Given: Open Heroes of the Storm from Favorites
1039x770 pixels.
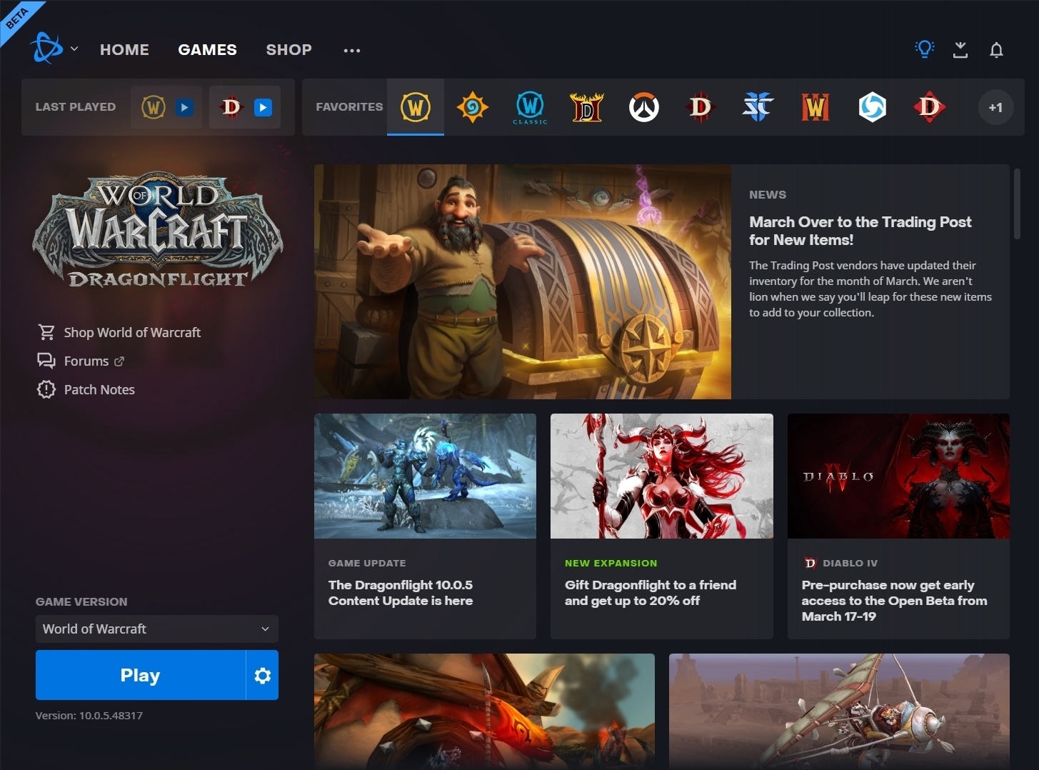Looking at the screenshot, I should pyautogui.click(x=872, y=107).
